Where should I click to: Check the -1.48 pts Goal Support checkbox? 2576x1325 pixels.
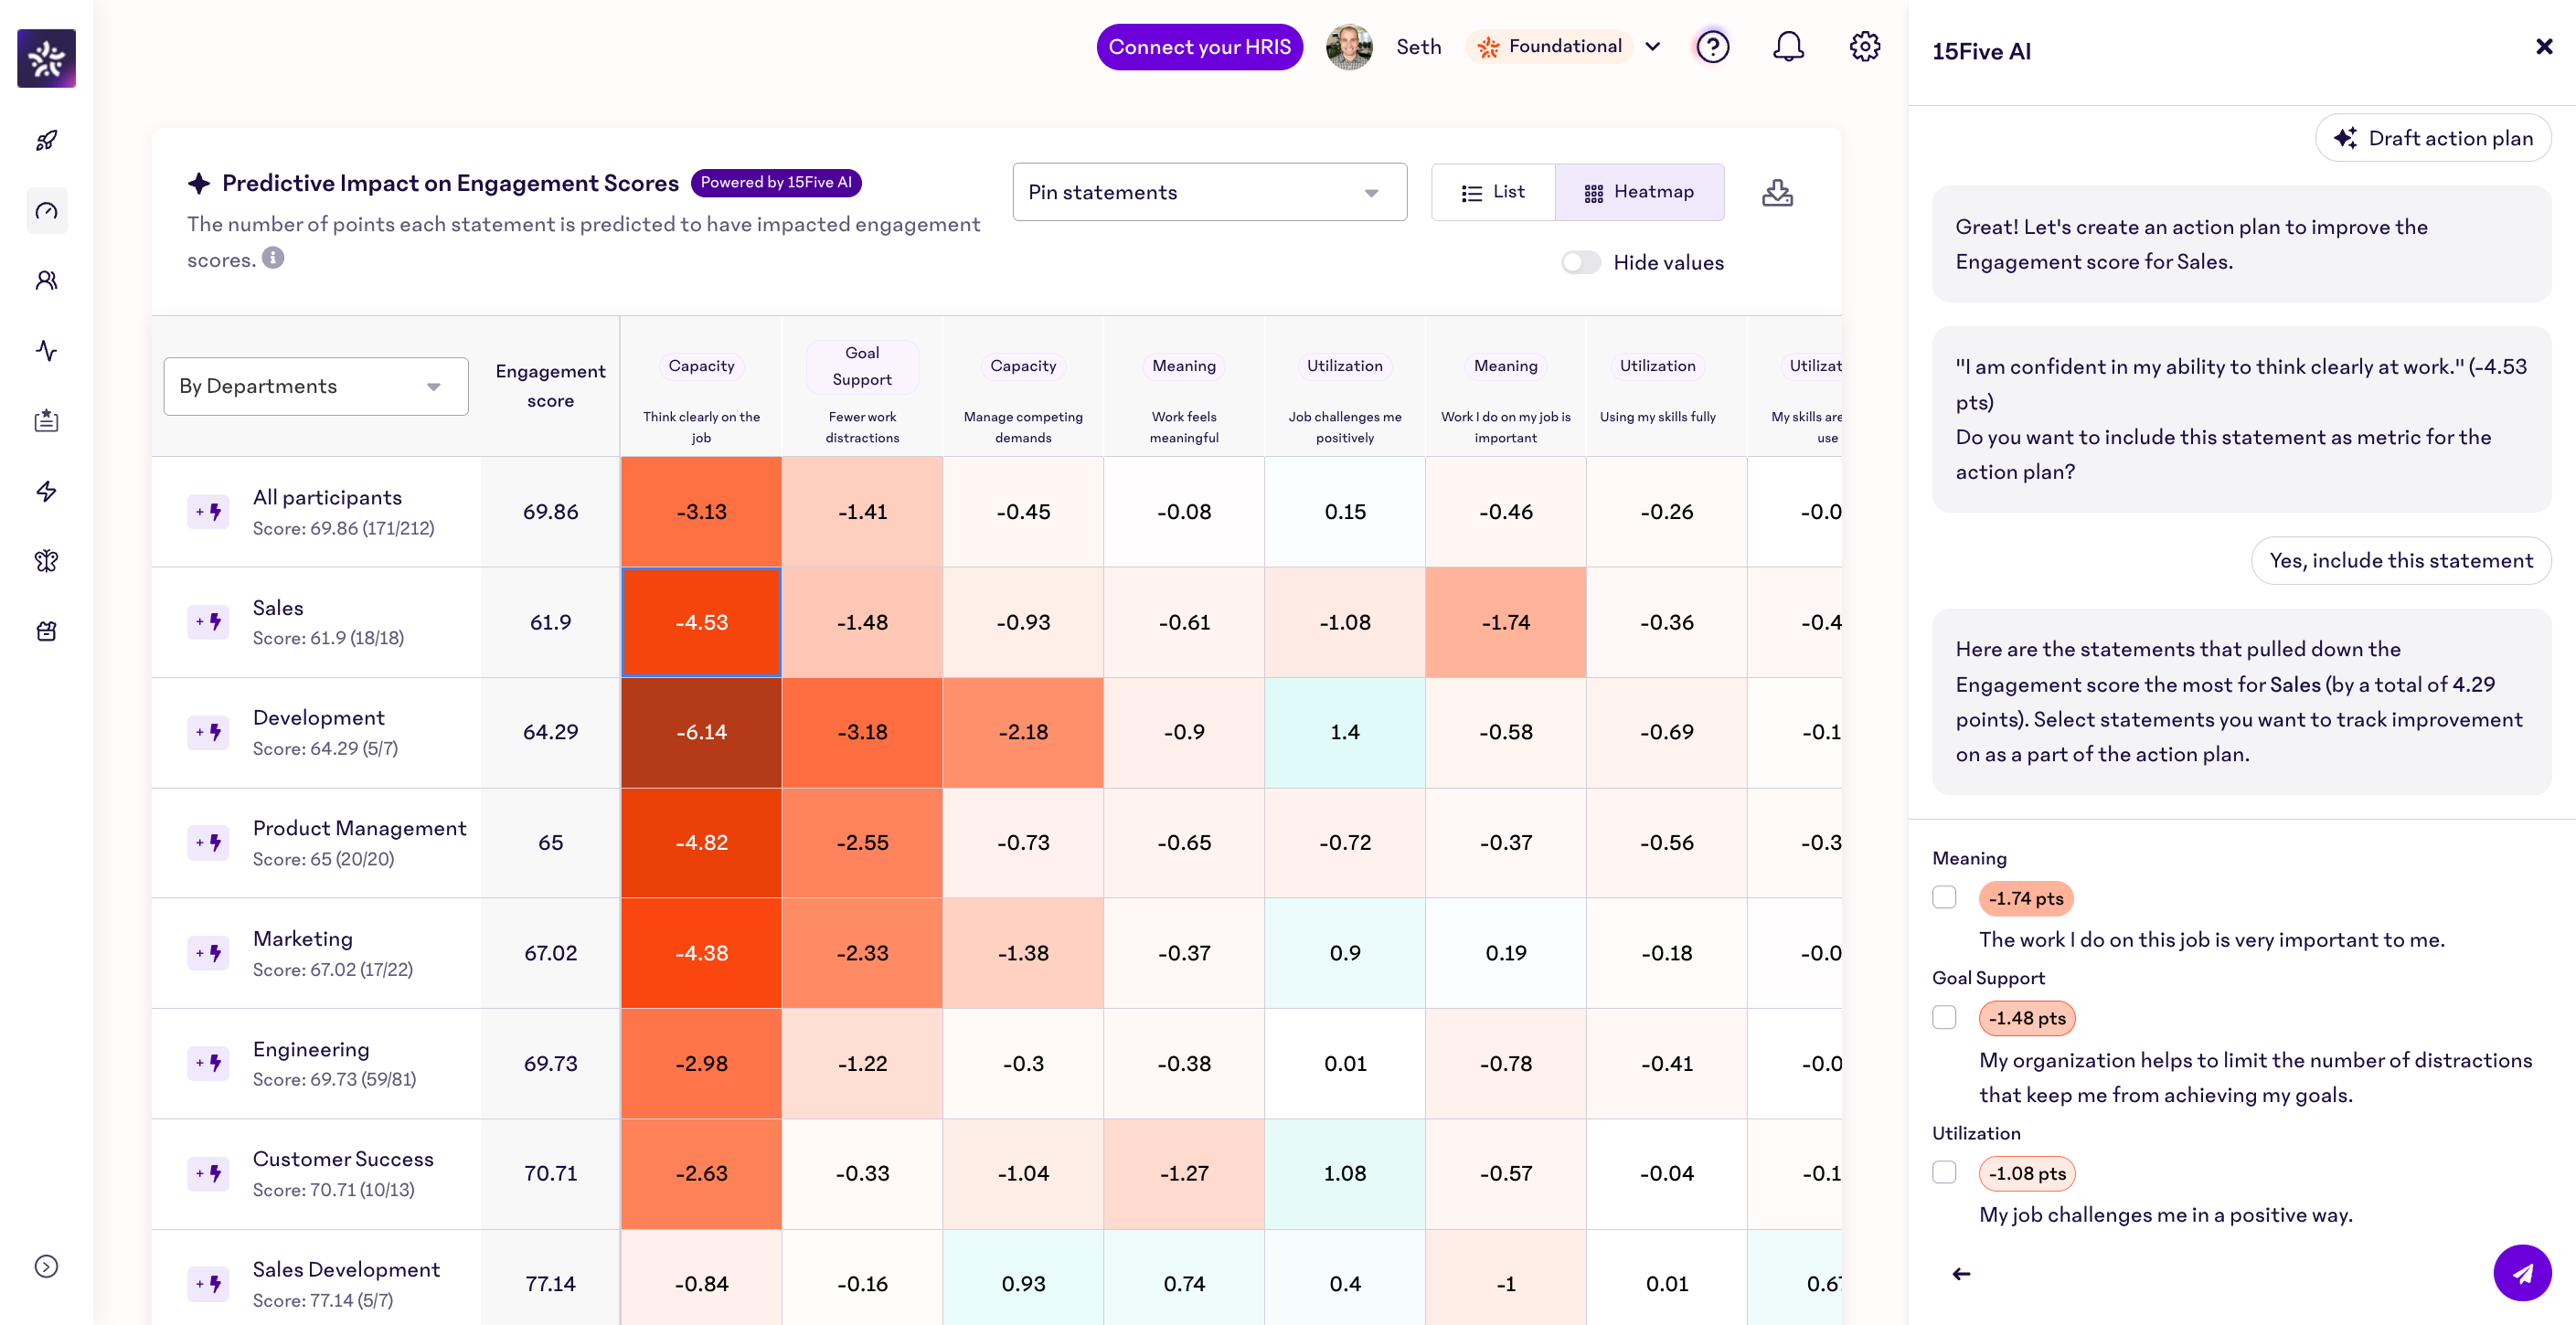click(x=1943, y=1017)
